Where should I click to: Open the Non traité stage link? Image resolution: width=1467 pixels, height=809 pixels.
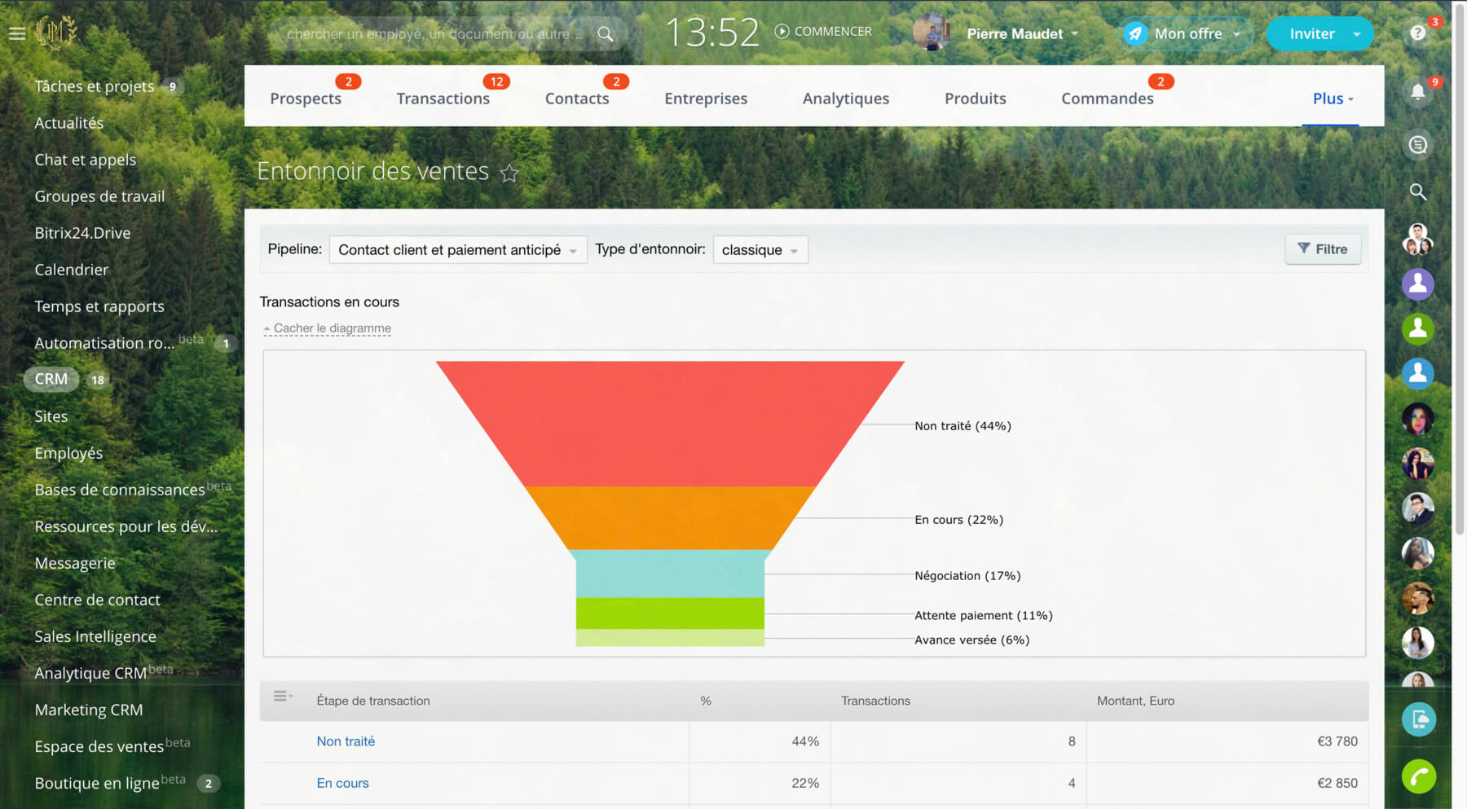[x=346, y=741]
